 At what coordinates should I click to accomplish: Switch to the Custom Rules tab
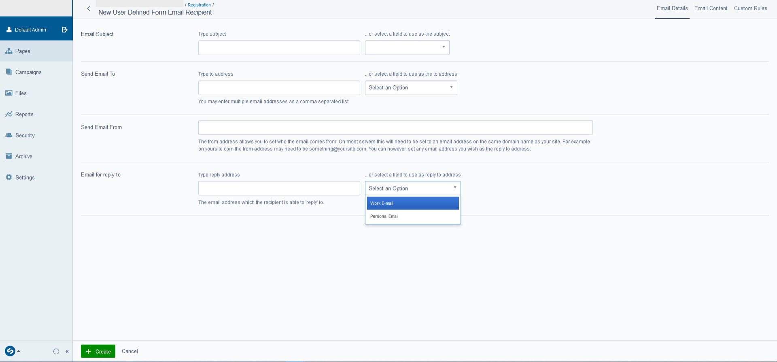[750, 8]
